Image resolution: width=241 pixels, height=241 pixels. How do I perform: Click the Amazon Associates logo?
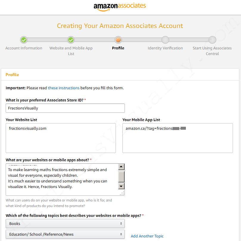(x=120, y=7)
